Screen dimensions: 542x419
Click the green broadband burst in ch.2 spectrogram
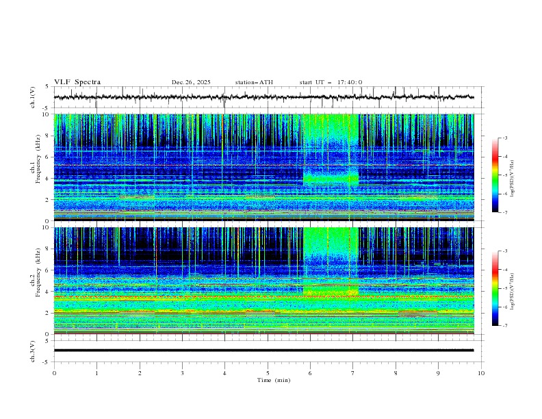[331, 261]
